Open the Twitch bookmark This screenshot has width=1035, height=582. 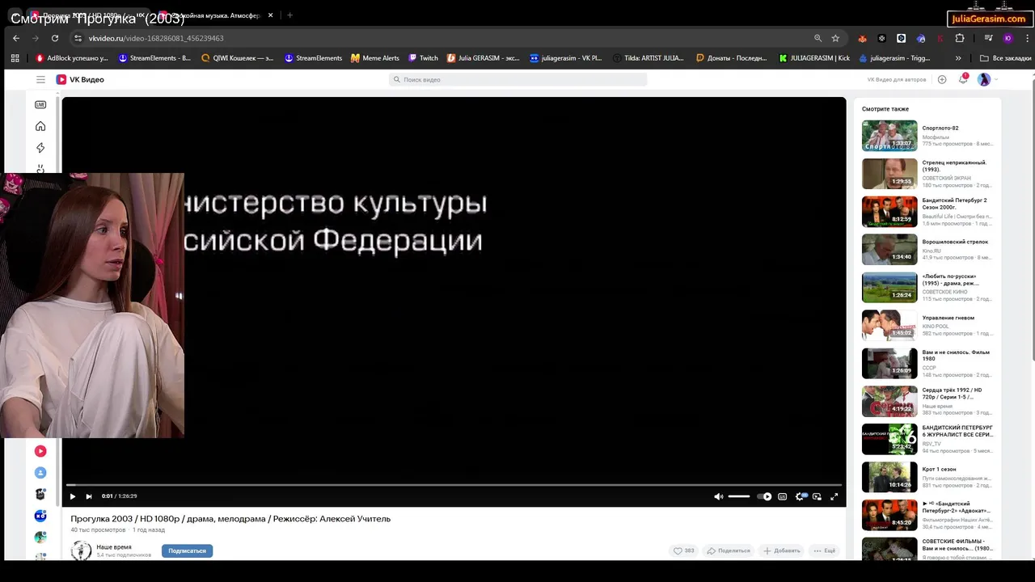click(423, 58)
